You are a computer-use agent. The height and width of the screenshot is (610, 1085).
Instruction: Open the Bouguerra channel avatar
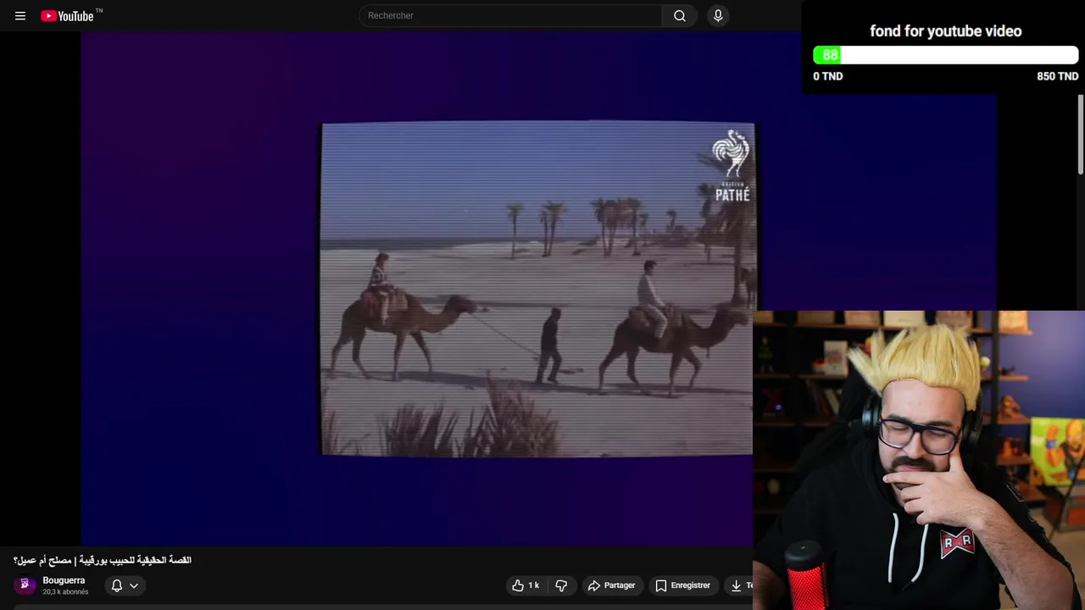click(25, 585)
